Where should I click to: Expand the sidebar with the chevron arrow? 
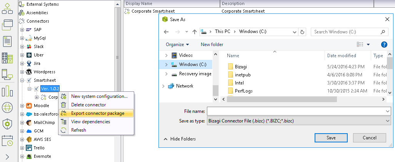7,157
